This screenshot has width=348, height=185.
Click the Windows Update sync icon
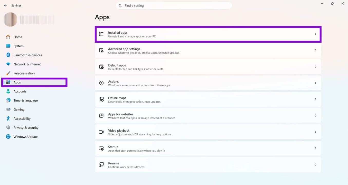[x=8, y=137]
